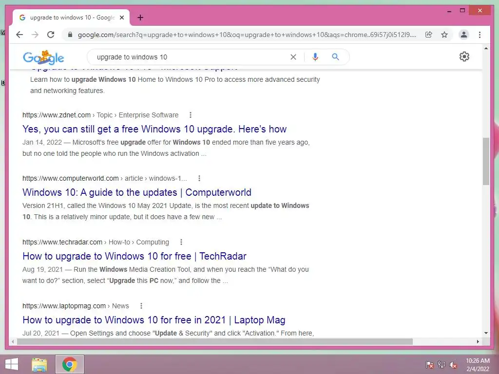Screen dimensions: 499x374
Task: Click the horizontal scroll right arrow
Action: tap(478, 341)
